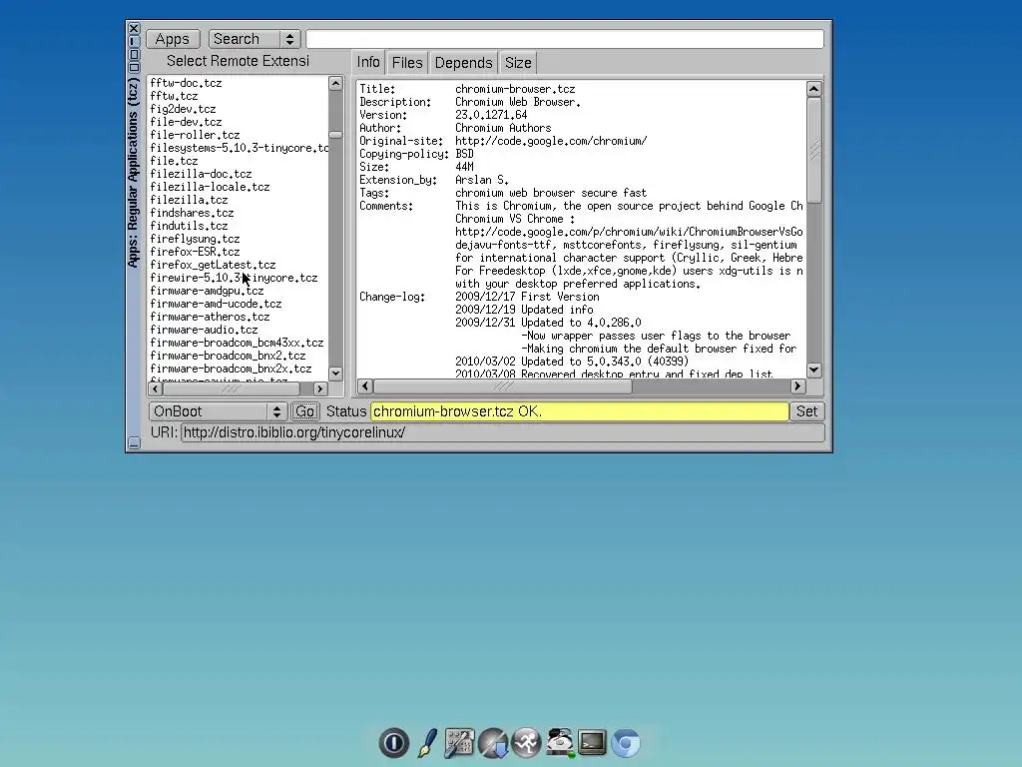Open the OnBoot install mode dropdown

(218, 411)
